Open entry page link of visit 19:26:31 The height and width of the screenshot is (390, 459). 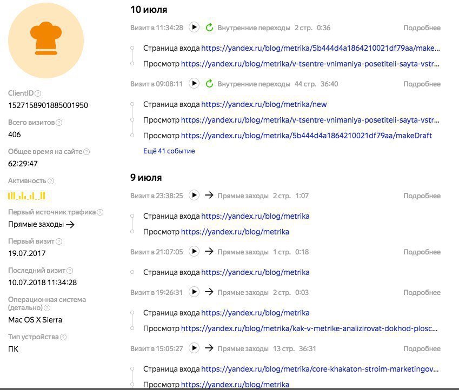tap(255, 313)
